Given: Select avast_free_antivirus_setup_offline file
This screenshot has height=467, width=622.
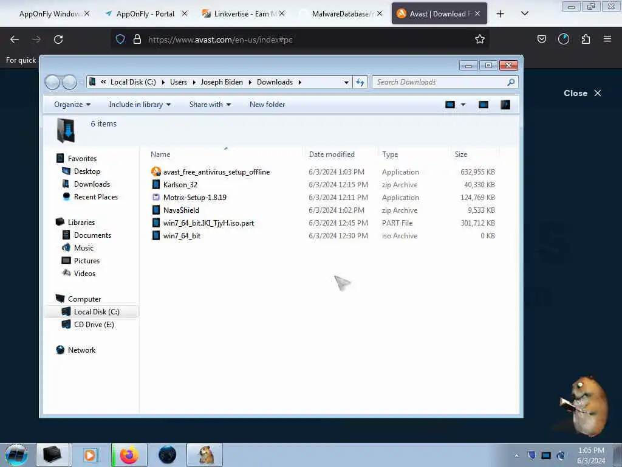Looking at the screenshot, I should point(217,172).
